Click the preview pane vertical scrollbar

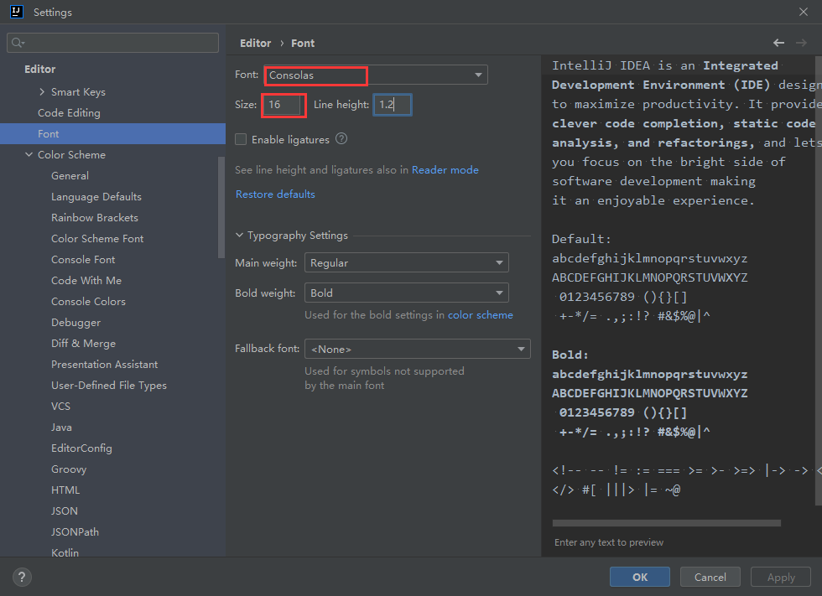[x=819, y=280]
